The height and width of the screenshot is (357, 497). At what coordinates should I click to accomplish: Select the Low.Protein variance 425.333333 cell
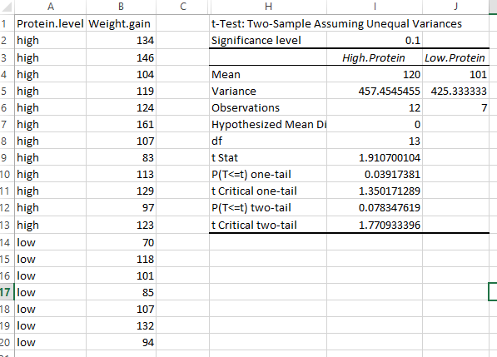coord(456,91)
